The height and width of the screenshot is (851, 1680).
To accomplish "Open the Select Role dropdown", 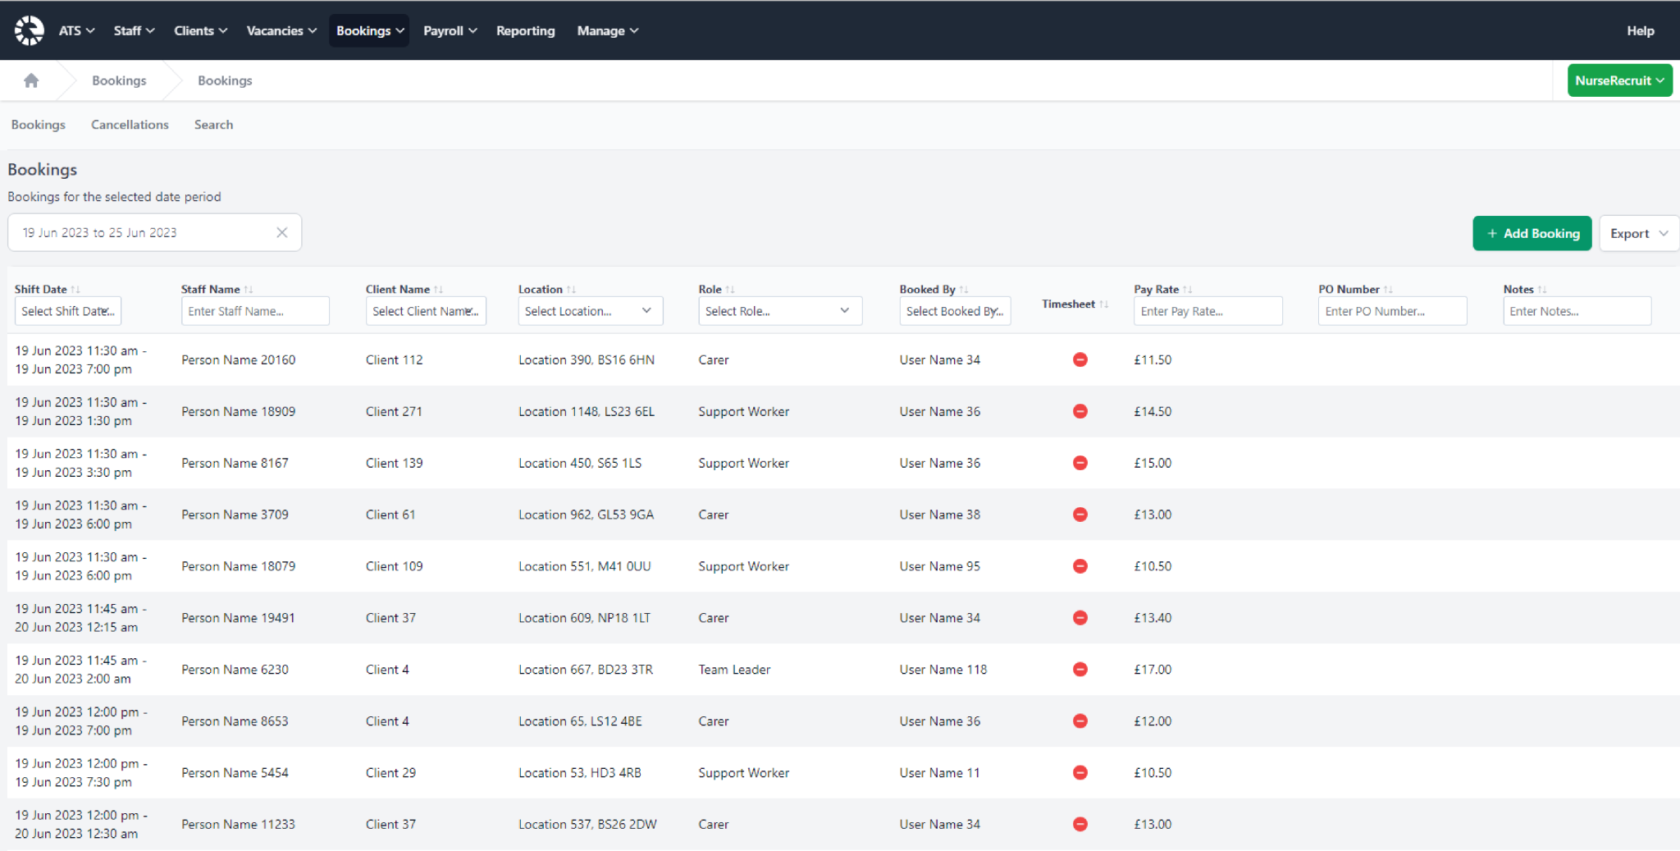I will coord(778,310).
